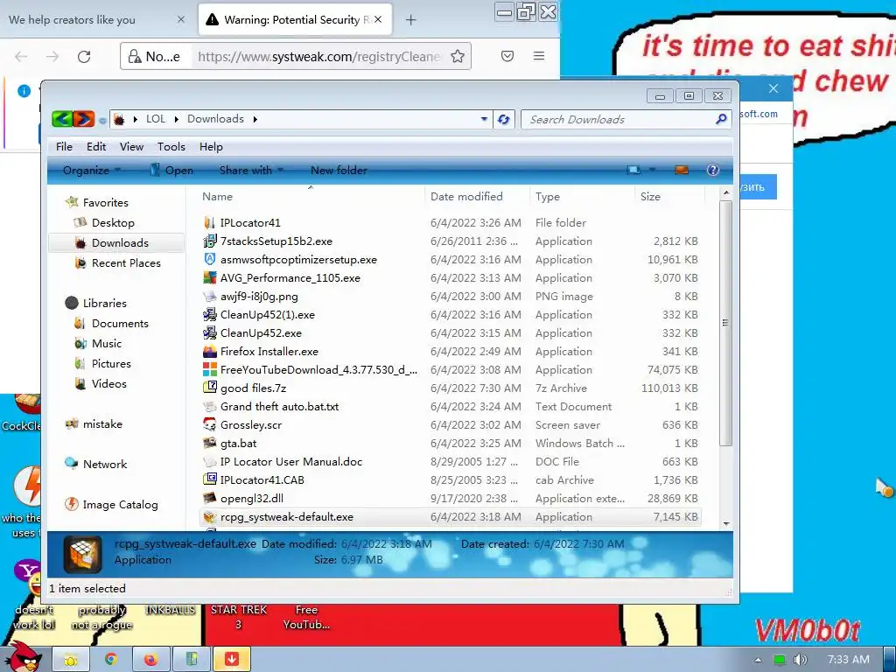This screenshot has height=672, width=896.
Task: Select the opengl32.dll file
Action: 252,498
